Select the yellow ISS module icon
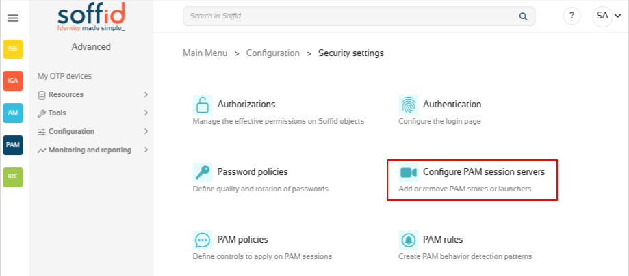Screen dimensions: 629x276 click(x=13, y=49)
